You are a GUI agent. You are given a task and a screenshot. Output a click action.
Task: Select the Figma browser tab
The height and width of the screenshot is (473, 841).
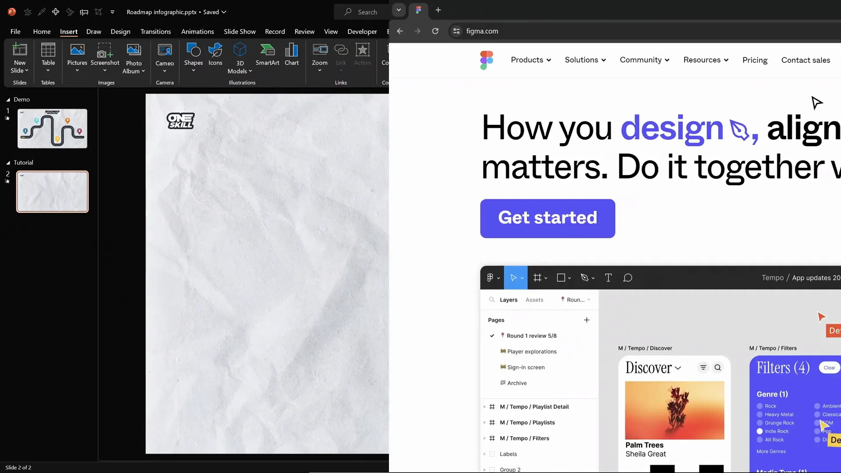[x=418, y=10]
